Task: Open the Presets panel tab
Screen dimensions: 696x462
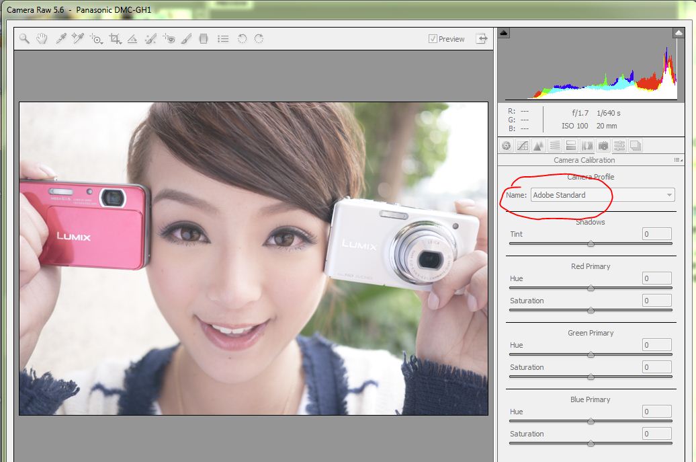Action: (x=619, y=146)
